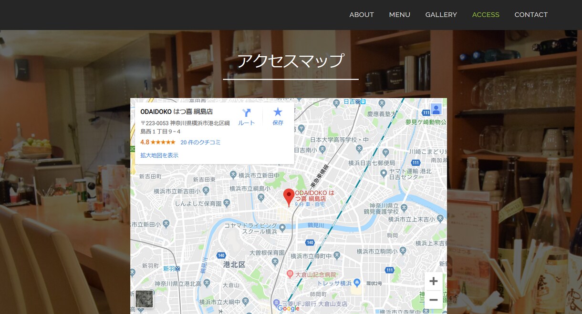Zoom out the map with minus button
582x314 pixels.
(x=433, y=300)
